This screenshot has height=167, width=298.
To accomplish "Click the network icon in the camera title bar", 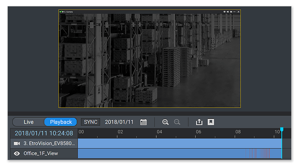I will (x=225, y=12).
